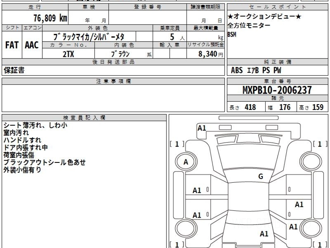Viewport: 330px width, 248px height.
Task: Click the color number 2TX
Action: click(x=68, y=54)
